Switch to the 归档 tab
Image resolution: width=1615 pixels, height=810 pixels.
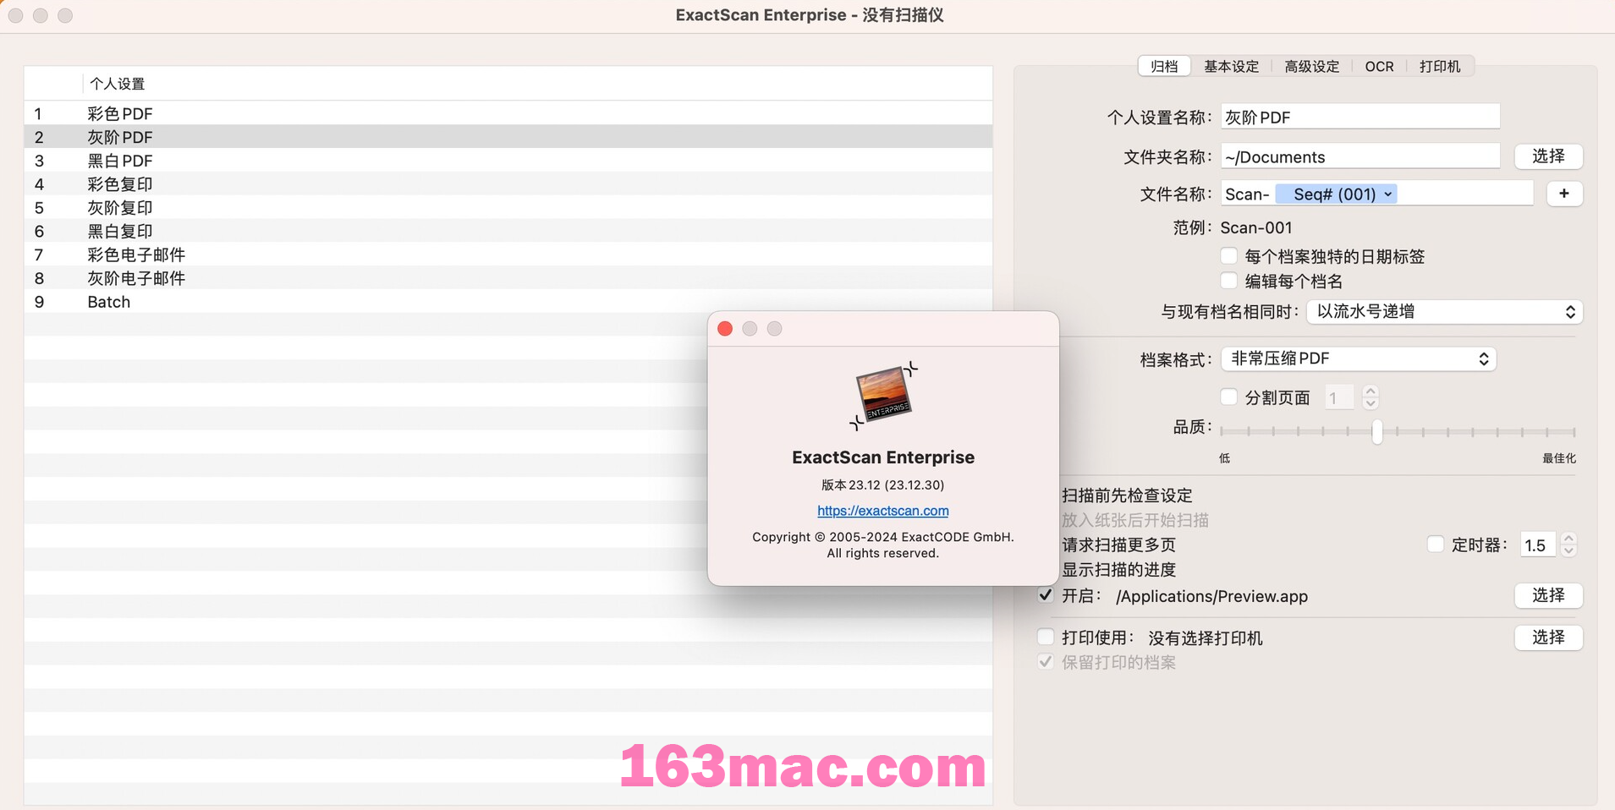[x=1164, y=66]
